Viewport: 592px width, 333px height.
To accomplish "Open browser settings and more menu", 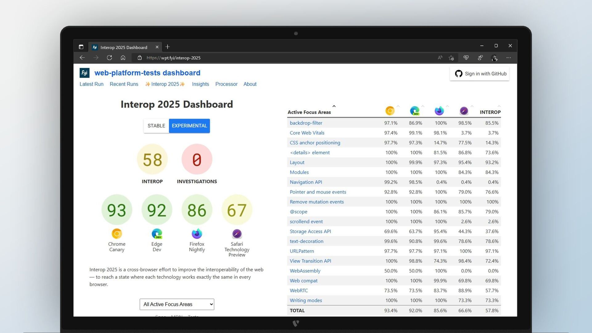I will (508, 58).
